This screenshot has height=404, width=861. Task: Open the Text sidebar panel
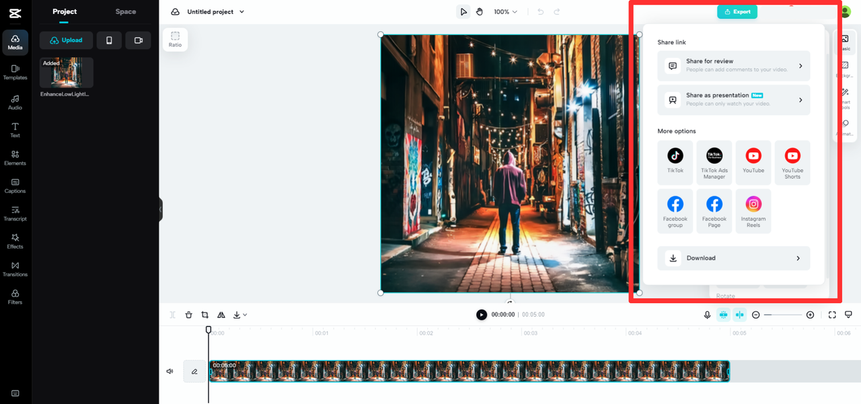pyautogui.click(x=15, y=130)
